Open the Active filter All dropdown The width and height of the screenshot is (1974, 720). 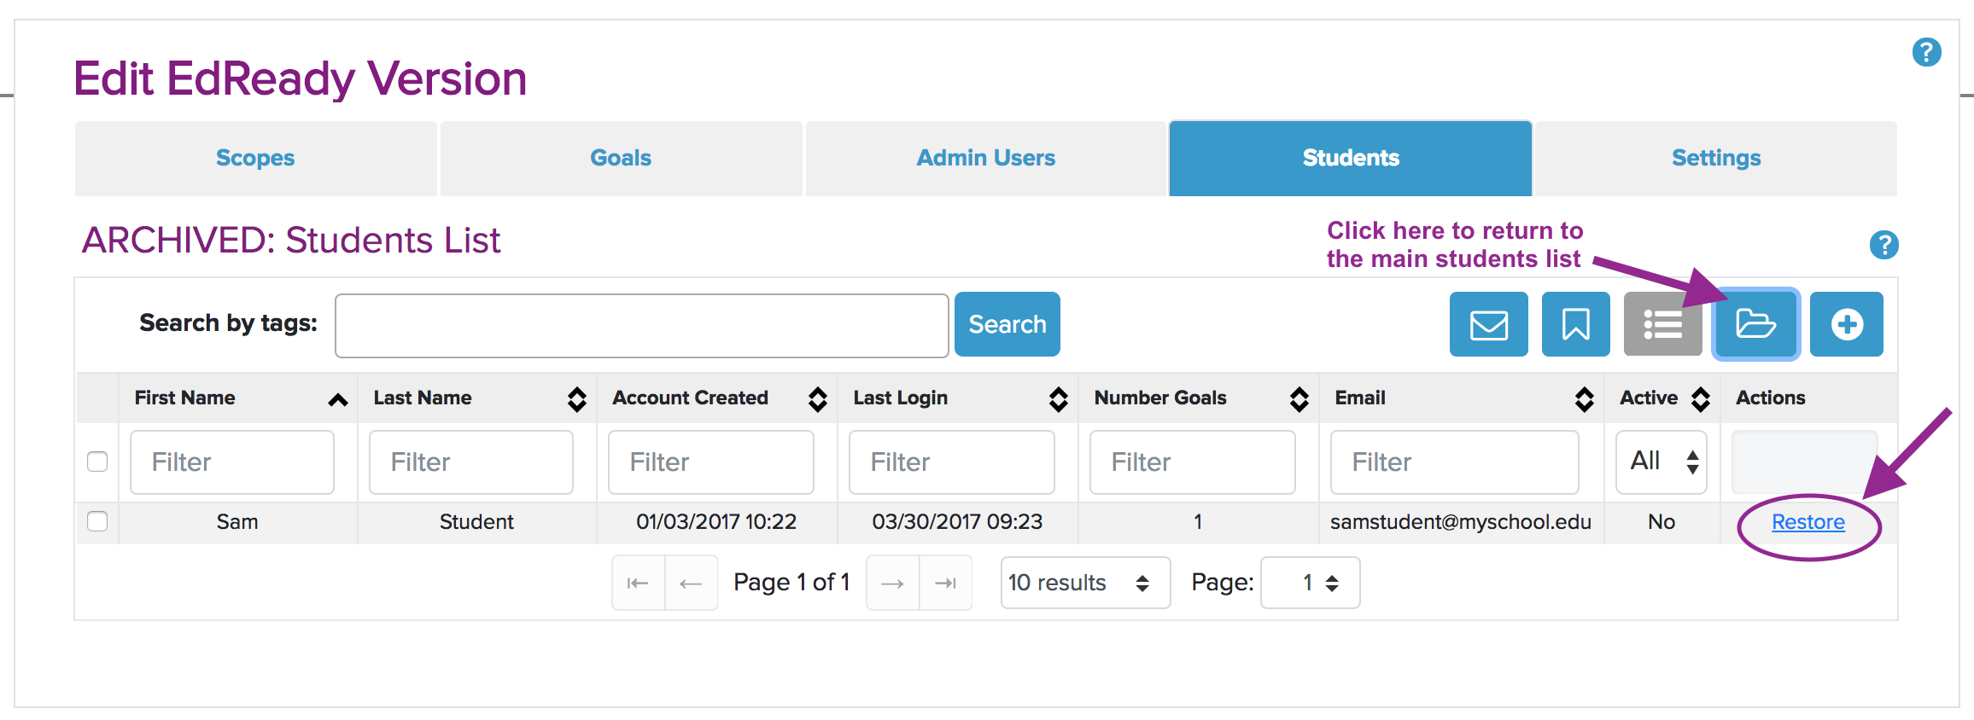(1662, 462)
